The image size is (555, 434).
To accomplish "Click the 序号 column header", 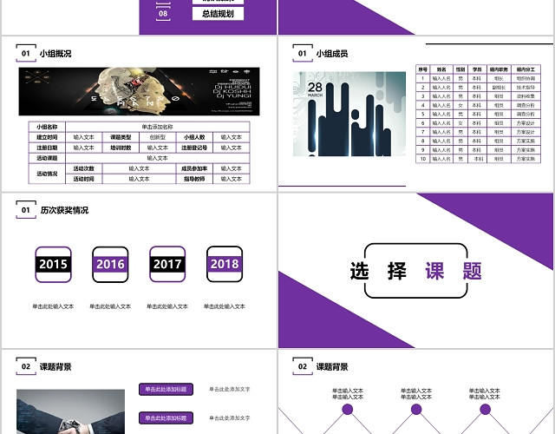I will (422, 69).
